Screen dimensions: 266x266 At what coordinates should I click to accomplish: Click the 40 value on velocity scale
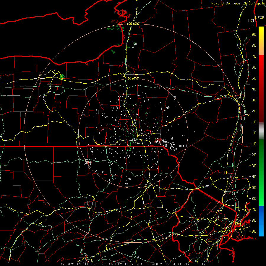254,89
